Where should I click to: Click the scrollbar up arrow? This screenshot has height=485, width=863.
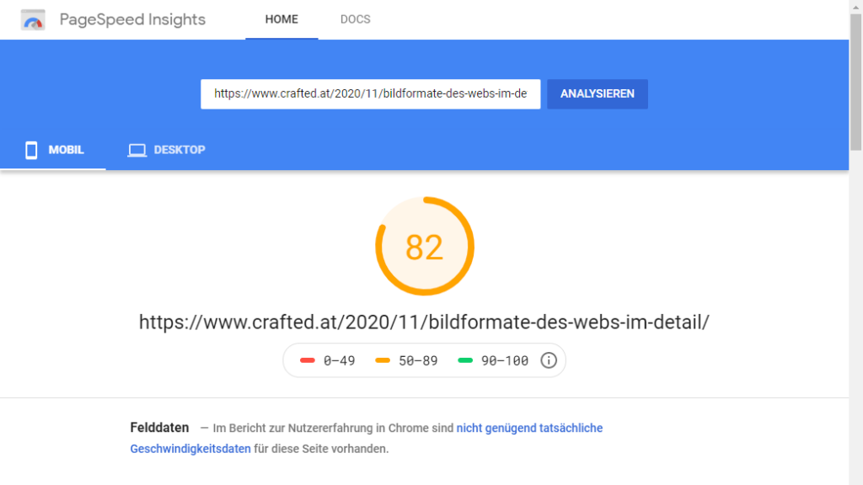[x=856, y=6]
